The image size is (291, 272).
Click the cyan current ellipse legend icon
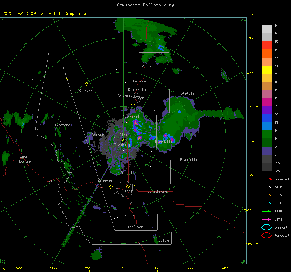[266, 227]
